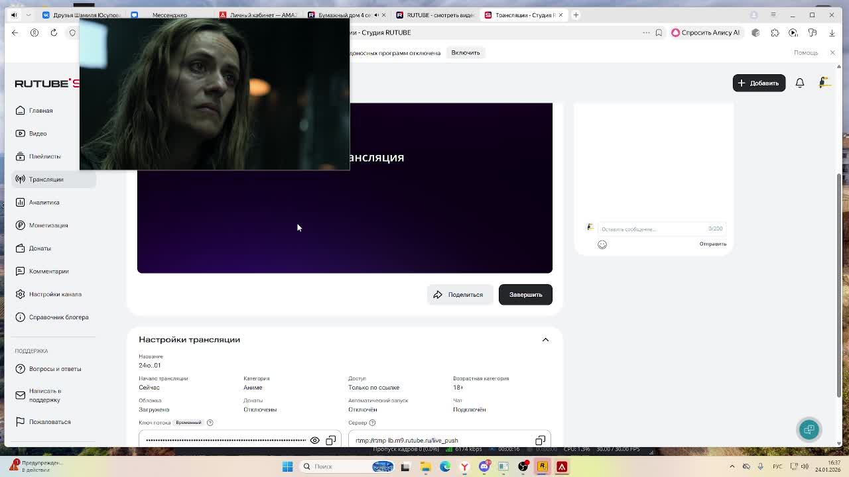Open the support chat floating button
Viewport: 849px width, 477px height.
(809, 429)
